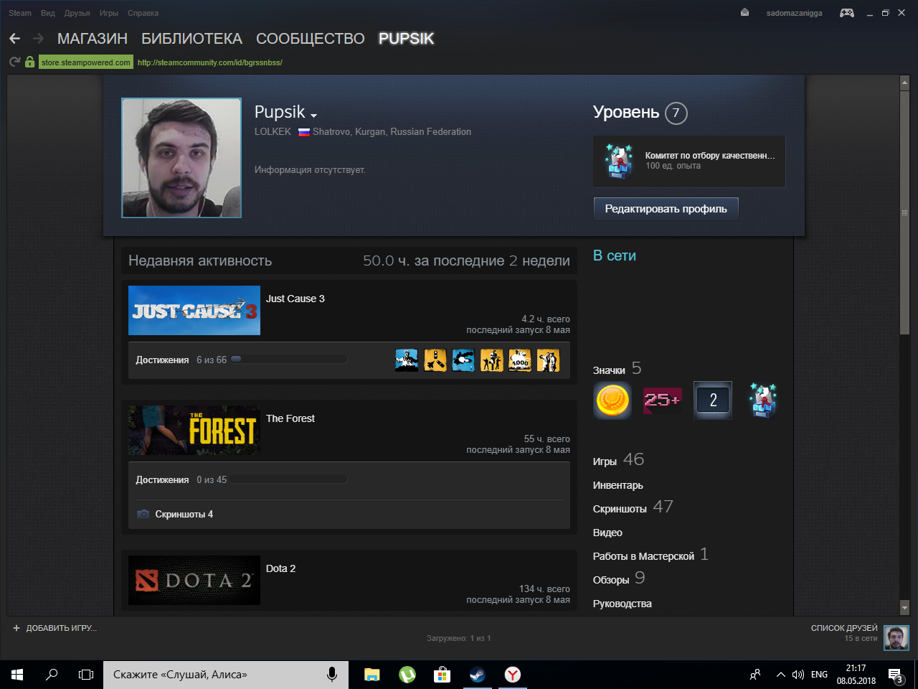Open the Windows action center notifications icon

[896, 675]
